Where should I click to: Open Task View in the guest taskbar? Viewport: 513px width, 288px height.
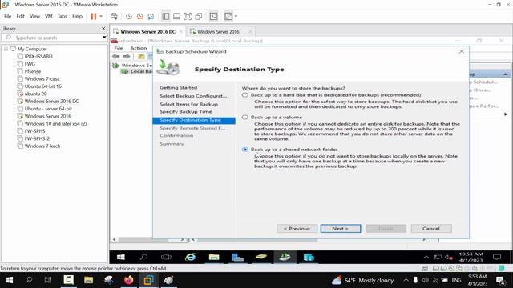[x=166, y=258]
